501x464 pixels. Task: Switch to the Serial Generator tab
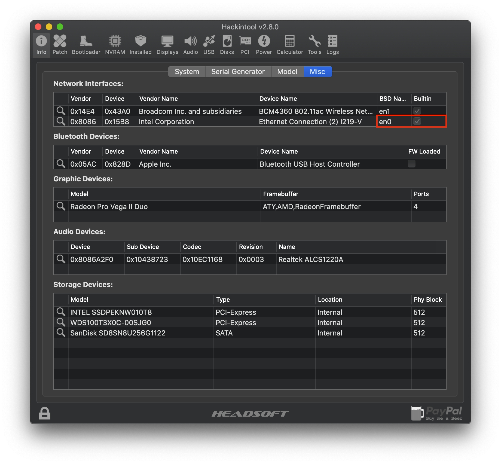coord(238,72)
